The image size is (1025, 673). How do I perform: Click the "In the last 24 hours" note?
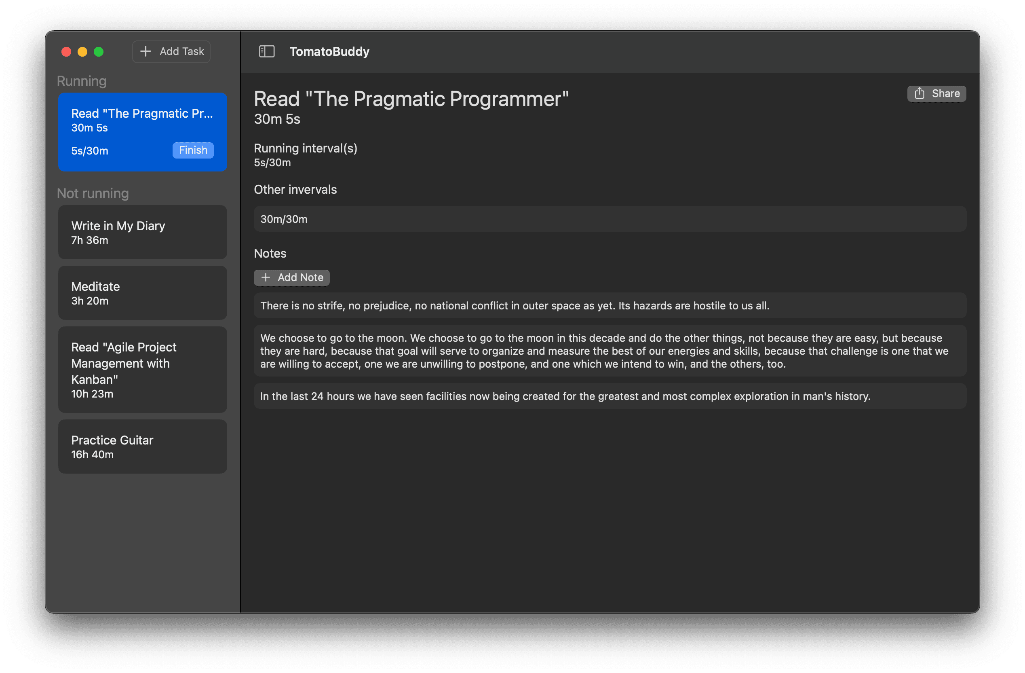(610, 396)
